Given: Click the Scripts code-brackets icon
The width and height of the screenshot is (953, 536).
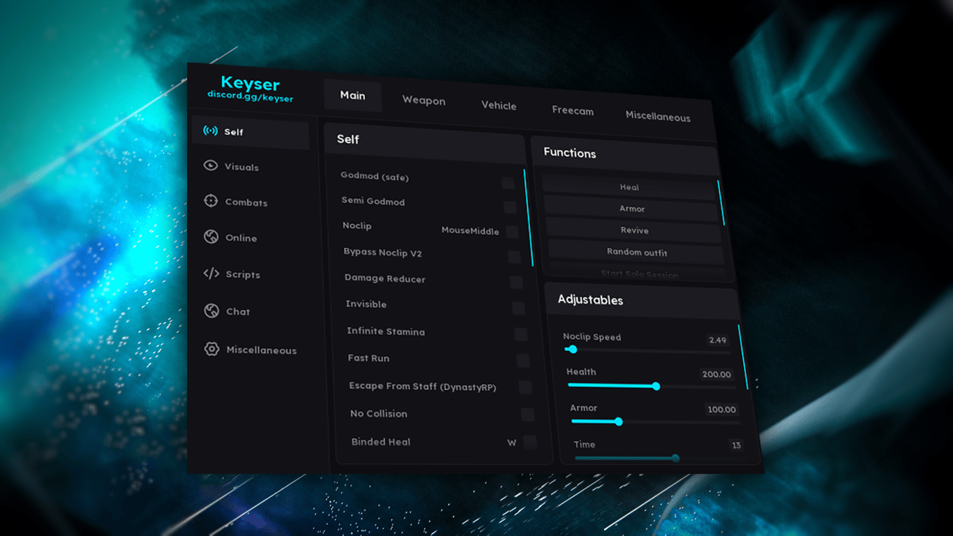Looking at the screenshot, I should pyautogui.click(x=211, y=274).
